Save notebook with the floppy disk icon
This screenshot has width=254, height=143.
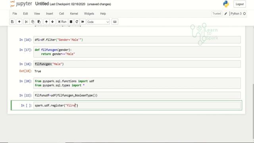[12, 22]
